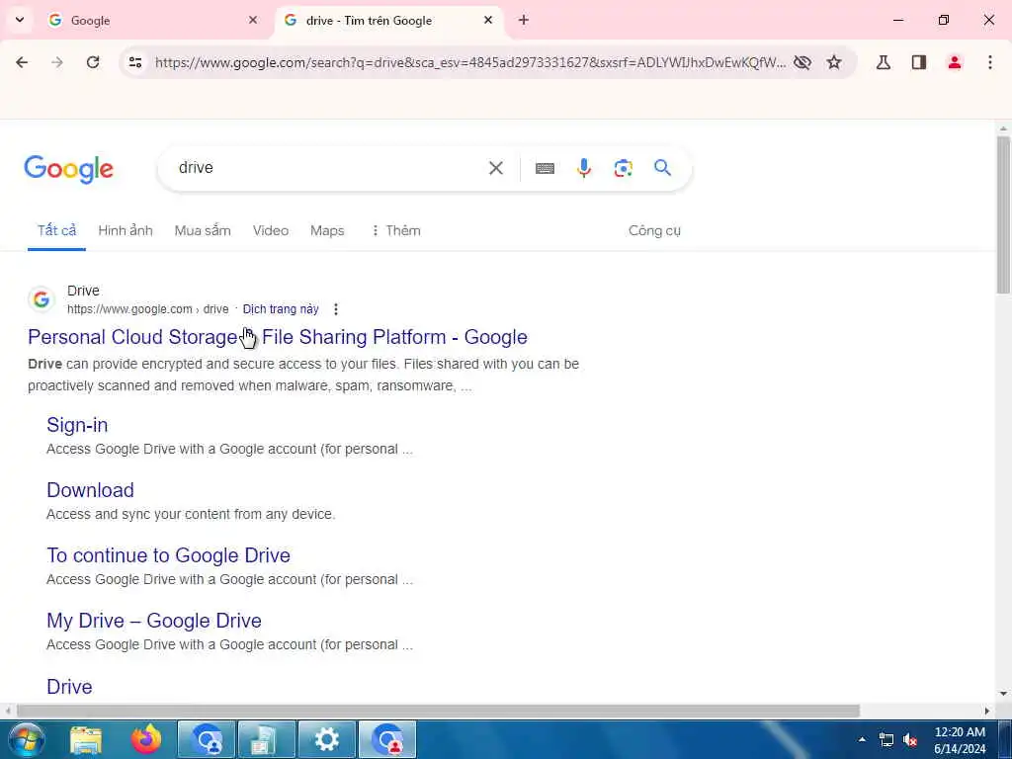
Task: Click the crossed-out eye icon in address bar
Action: pyautogui.click(x=802, y=62)
